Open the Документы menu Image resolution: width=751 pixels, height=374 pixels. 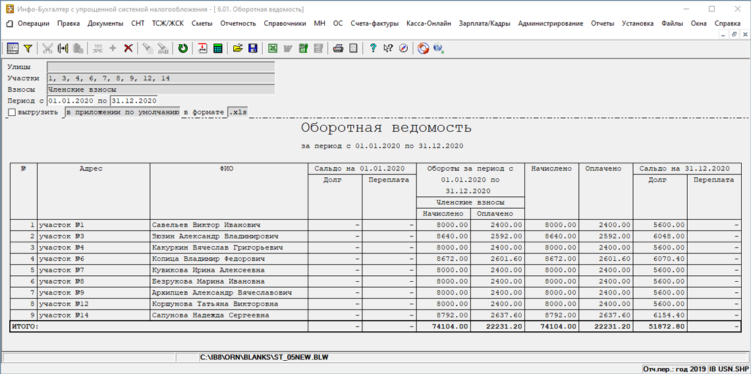coord(105,24)
